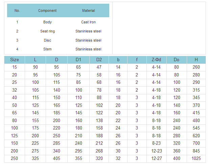Click the Material header cell
Image resolution: width=208 pixels, height=164 pixels.
click(88, 10)
